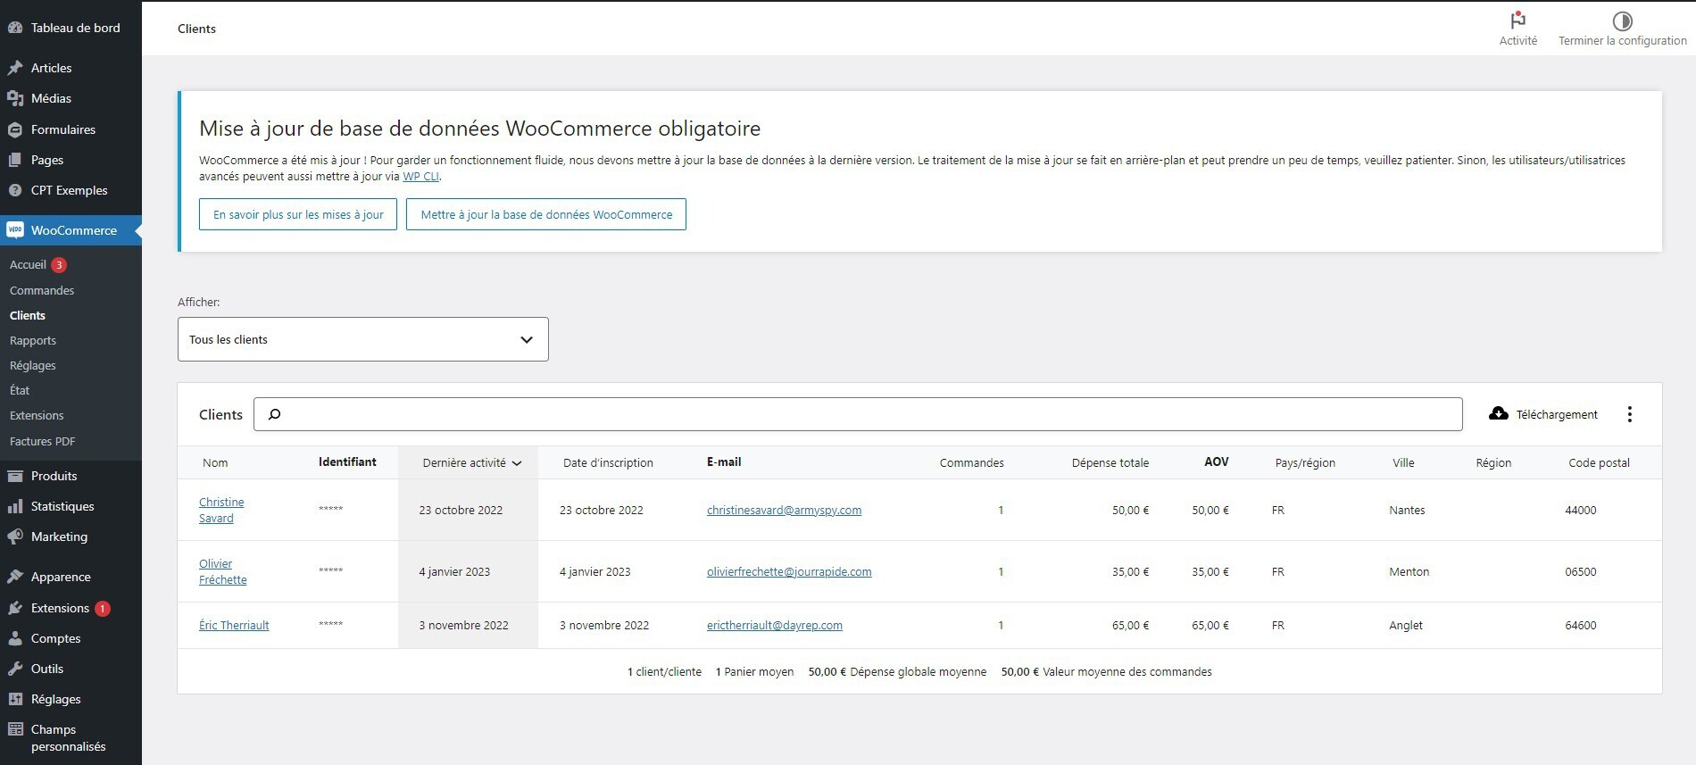
Task: Open the three-dot table options menu
Action: (1629, 414)
